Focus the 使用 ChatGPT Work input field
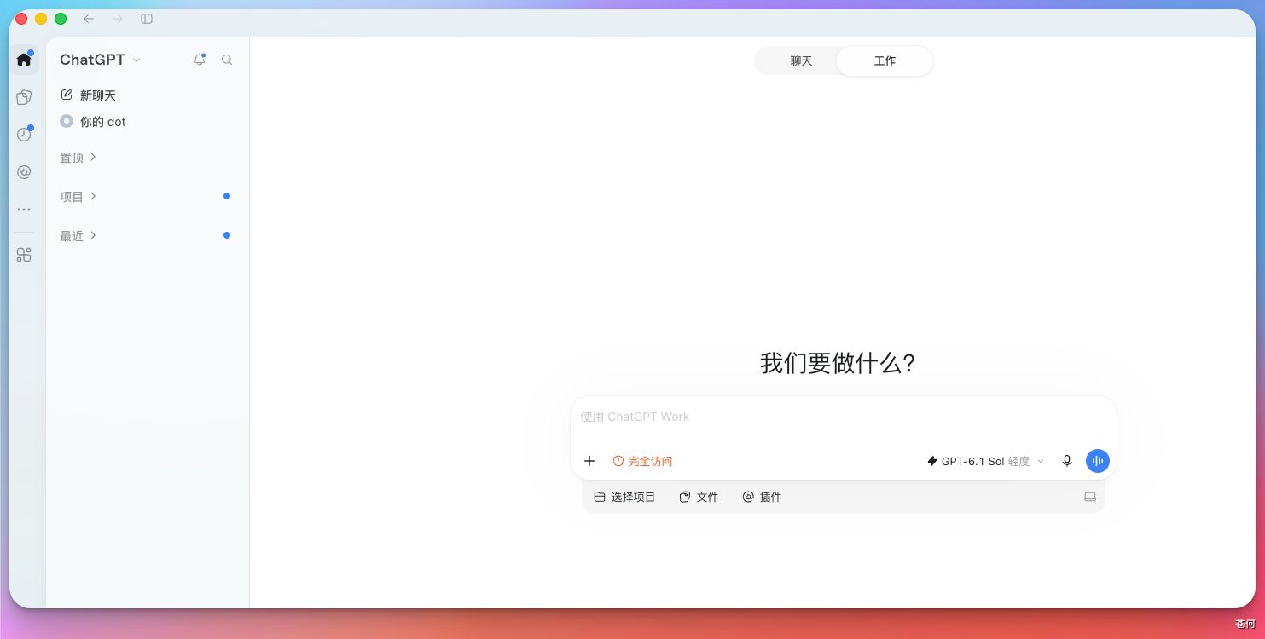 pos(843,417)
